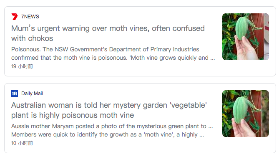Click the 7NEWS red logo icon
Screen dimensions: 279x157
point(15,17)
